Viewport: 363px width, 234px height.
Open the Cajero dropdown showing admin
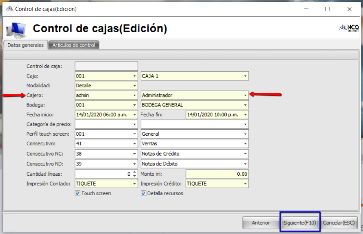[135, 95]
